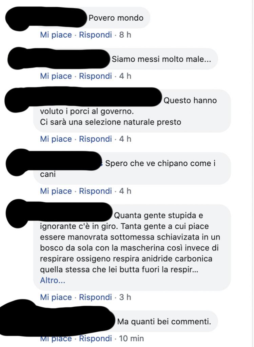
Task: Click 'Rispondi' under 'Siamo messi molto male'
Action: click(95, 76)
